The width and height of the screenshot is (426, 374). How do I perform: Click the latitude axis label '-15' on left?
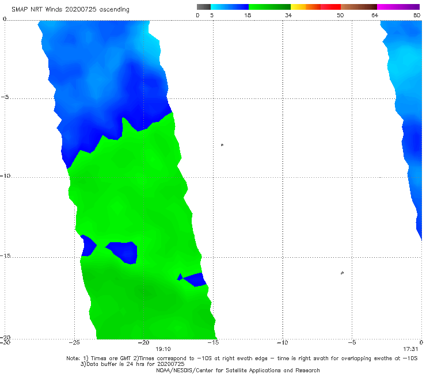[5, 255]
